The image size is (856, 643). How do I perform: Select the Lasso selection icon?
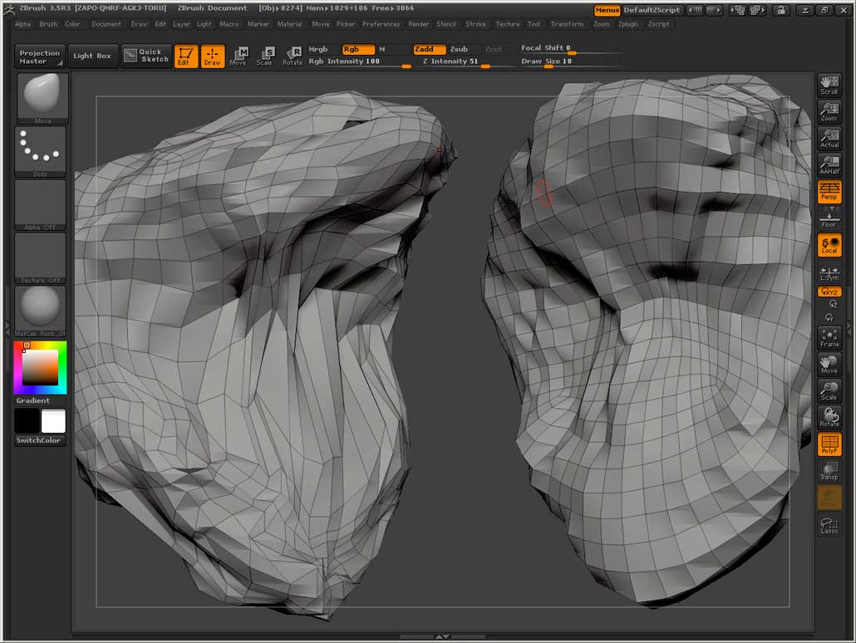click(829, 524)
